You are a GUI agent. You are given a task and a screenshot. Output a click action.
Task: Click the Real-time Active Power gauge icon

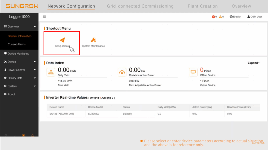(x=122, y=72)
